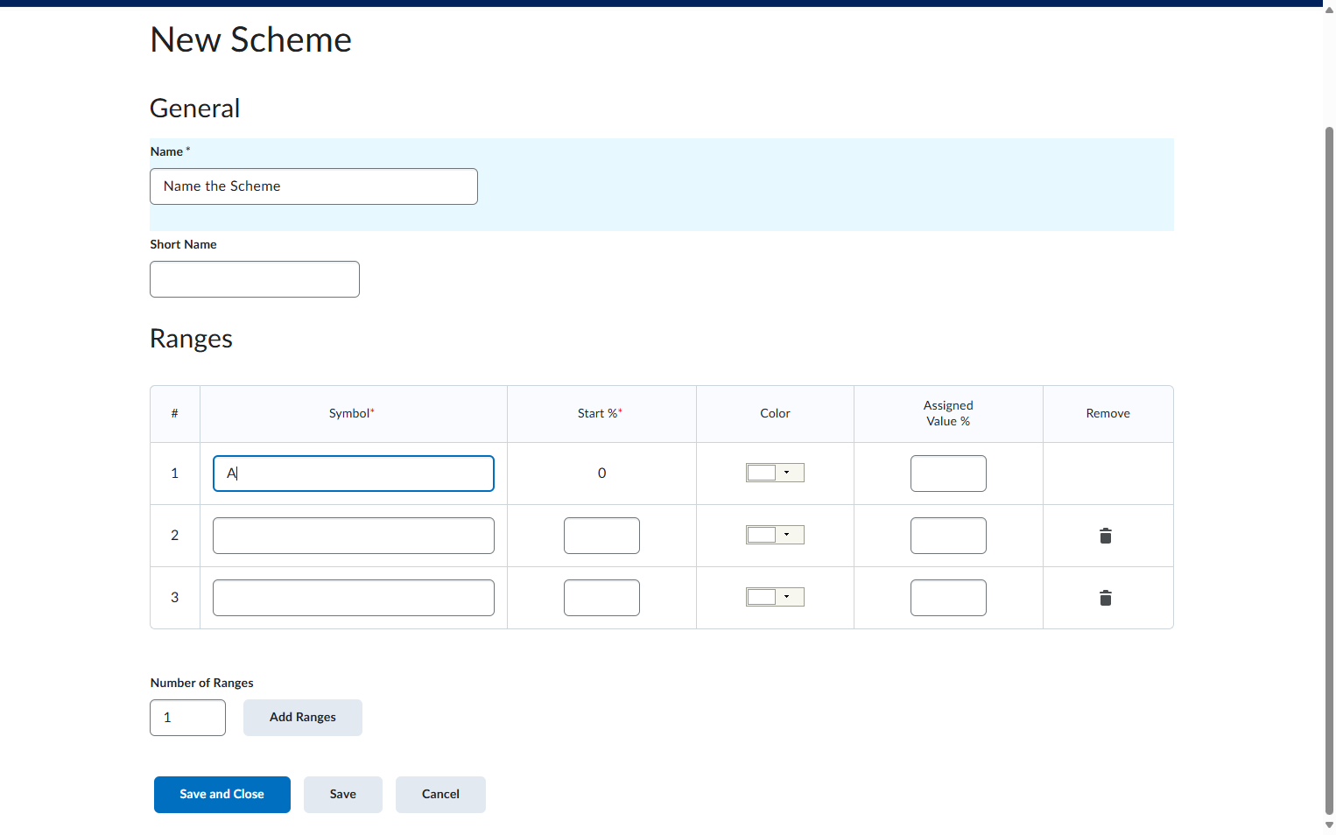Click the page's vertical scrollbar

(x=1329, y=471)
